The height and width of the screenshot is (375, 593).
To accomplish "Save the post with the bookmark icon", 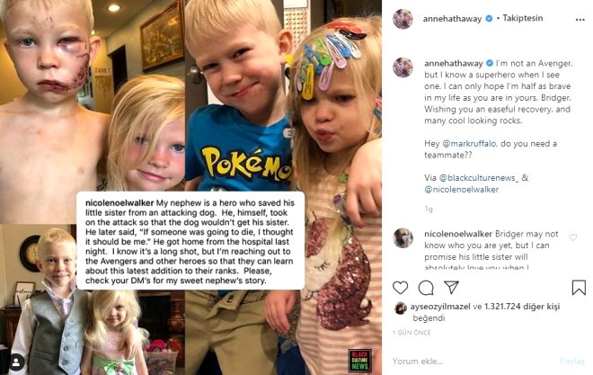I will tap(579, 288).
